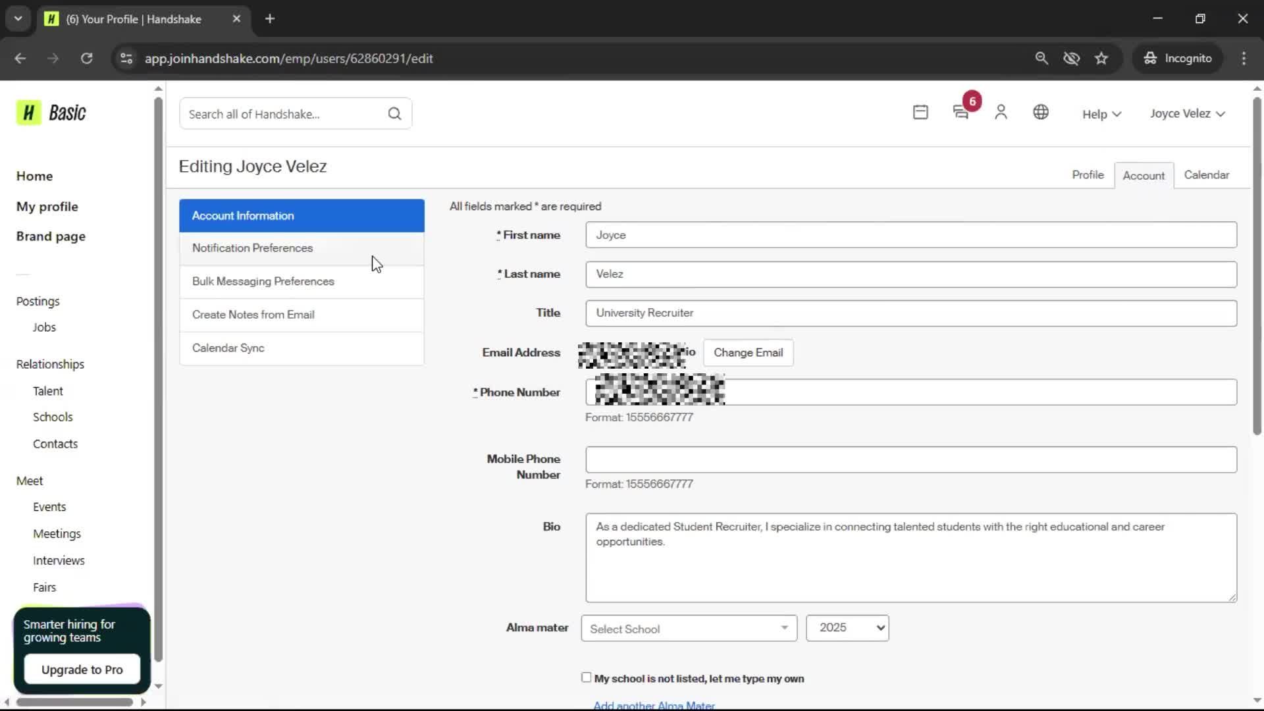Click the browser zoom magnifier icon
The height and width of the screenshot is (711, 1264).
tap(1041, 58)
